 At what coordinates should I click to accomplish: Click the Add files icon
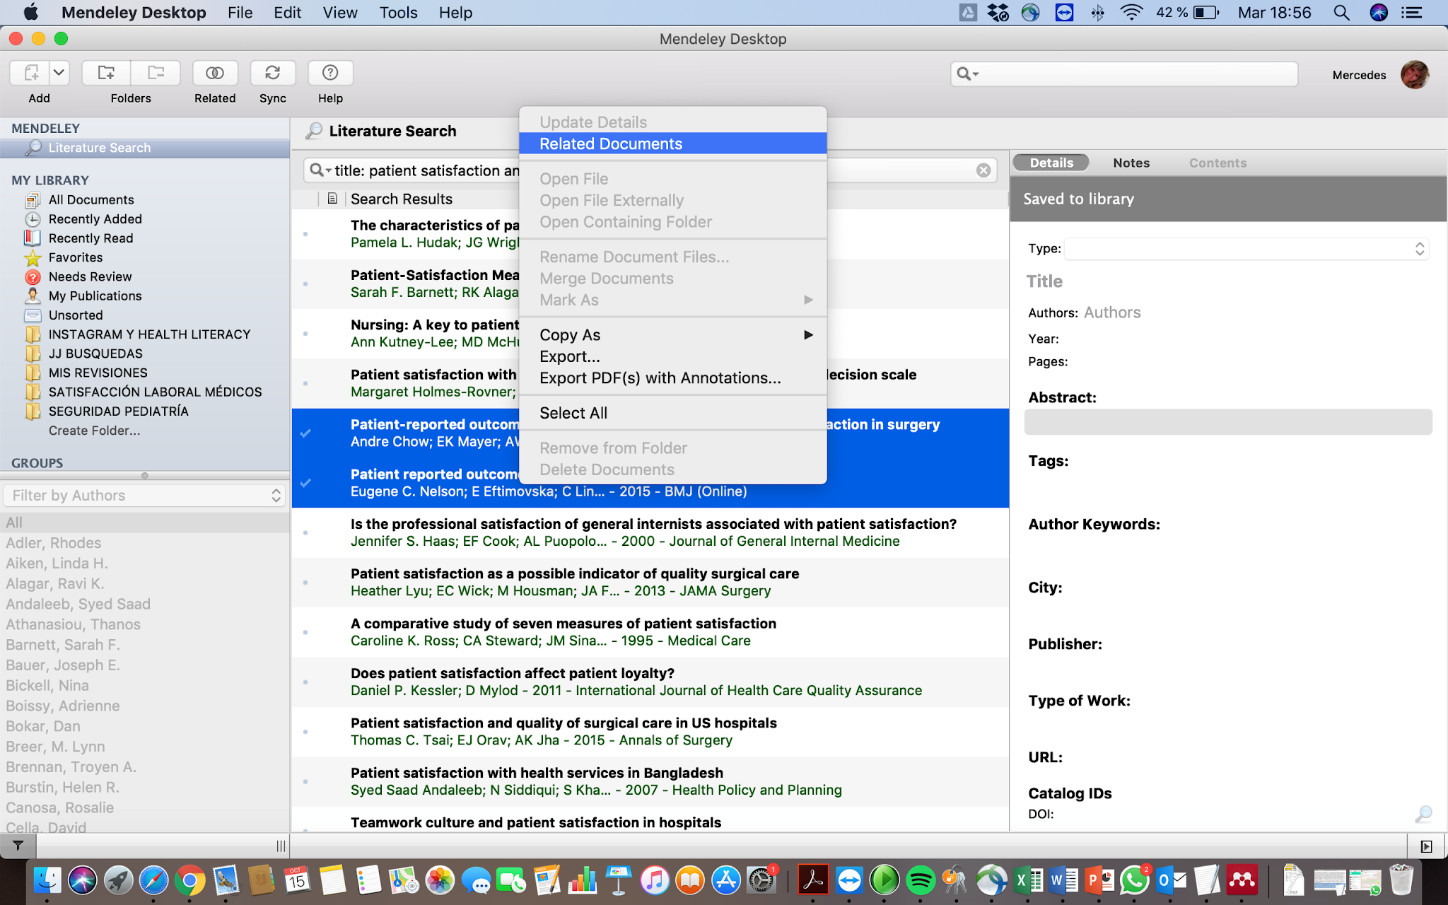[x=31, y=73]
